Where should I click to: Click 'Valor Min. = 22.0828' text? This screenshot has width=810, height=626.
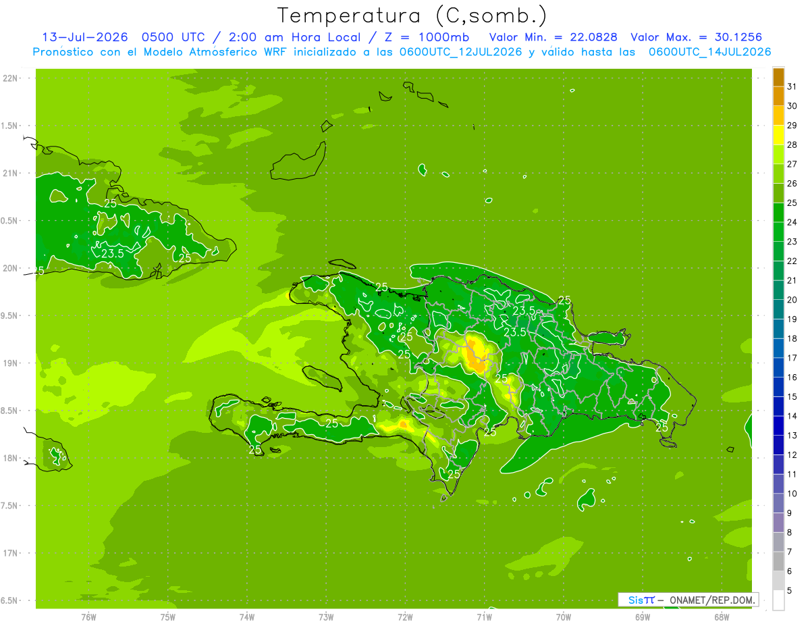(553, 37)
